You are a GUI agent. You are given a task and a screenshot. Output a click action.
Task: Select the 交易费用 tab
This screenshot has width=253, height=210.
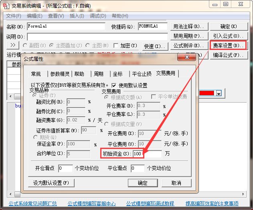(166, 73)
